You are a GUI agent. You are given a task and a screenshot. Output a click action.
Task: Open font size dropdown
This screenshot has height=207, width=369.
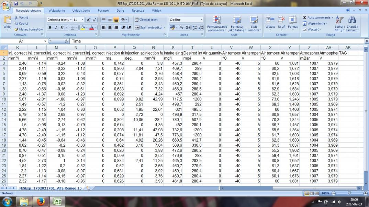click(82, 20)
